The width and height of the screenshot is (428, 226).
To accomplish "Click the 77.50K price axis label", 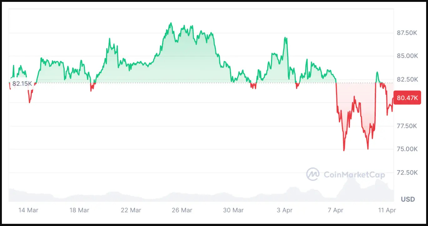I will 407,126.
